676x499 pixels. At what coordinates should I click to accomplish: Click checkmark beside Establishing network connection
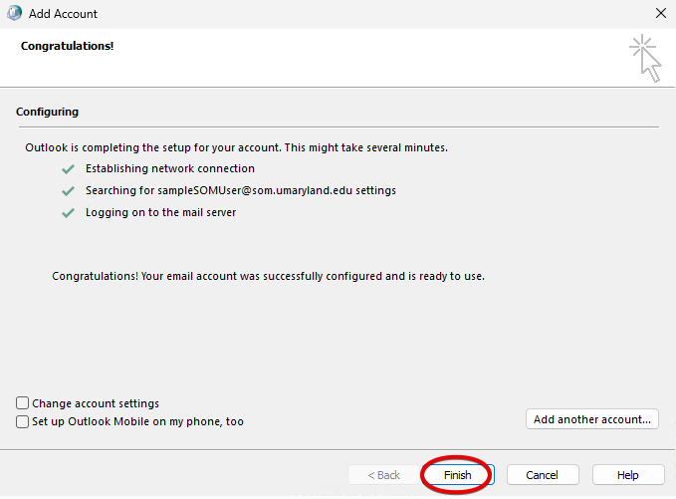68,169
